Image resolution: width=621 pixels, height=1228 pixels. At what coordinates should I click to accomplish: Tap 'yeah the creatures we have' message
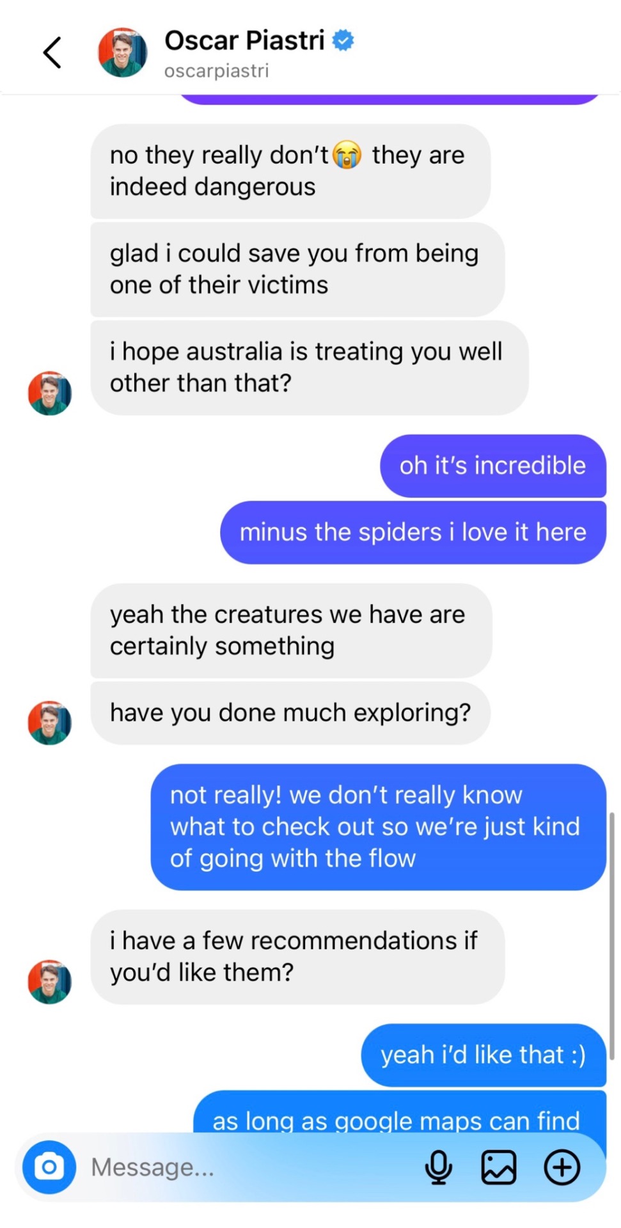pyautogui.click(x=291, y=631)
